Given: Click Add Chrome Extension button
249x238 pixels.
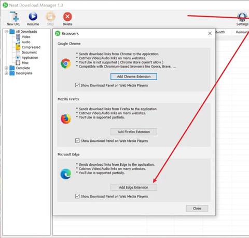Looking at the screenshot, I should point(134,76).
